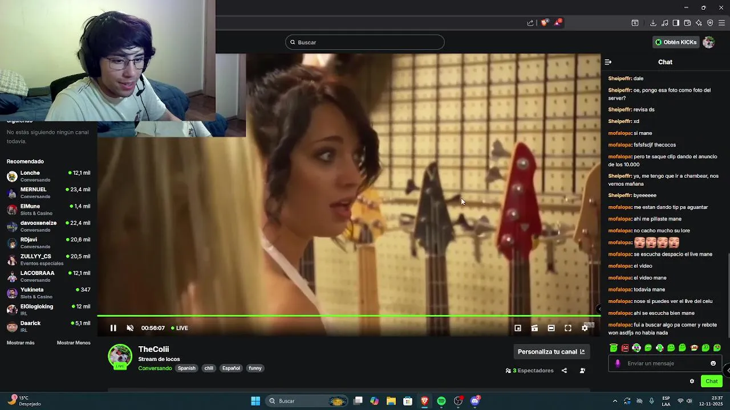
Task: Open Brave Wallet icon
Action: point(687,23)
